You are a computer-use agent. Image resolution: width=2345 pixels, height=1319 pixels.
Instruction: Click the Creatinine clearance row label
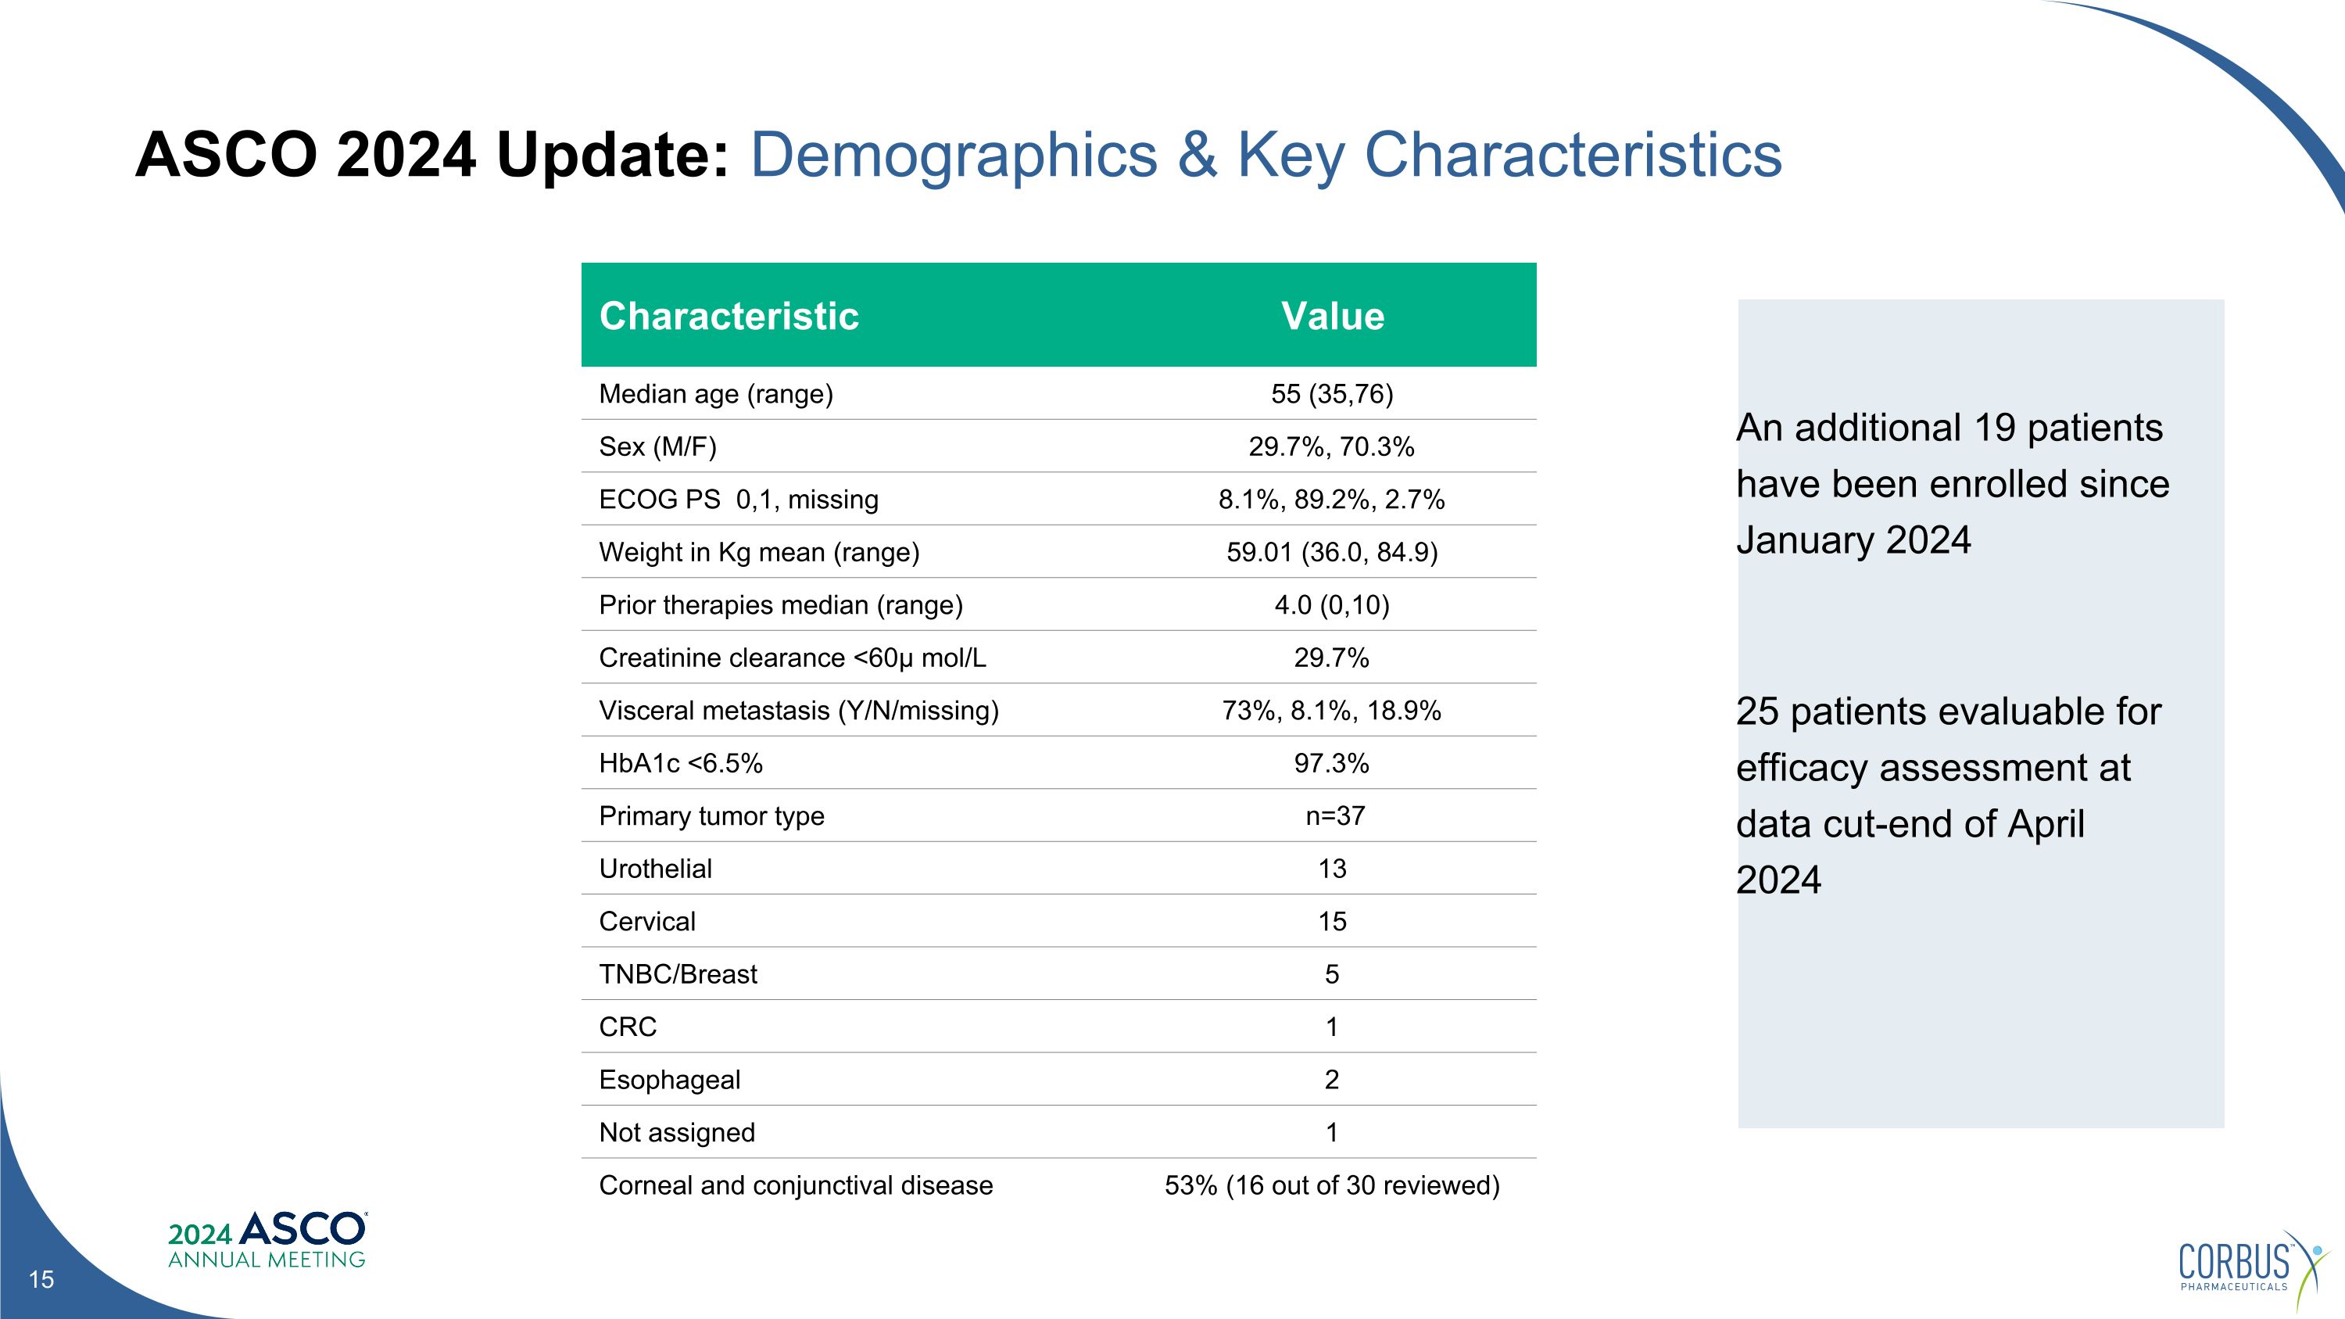click(792, 658)
